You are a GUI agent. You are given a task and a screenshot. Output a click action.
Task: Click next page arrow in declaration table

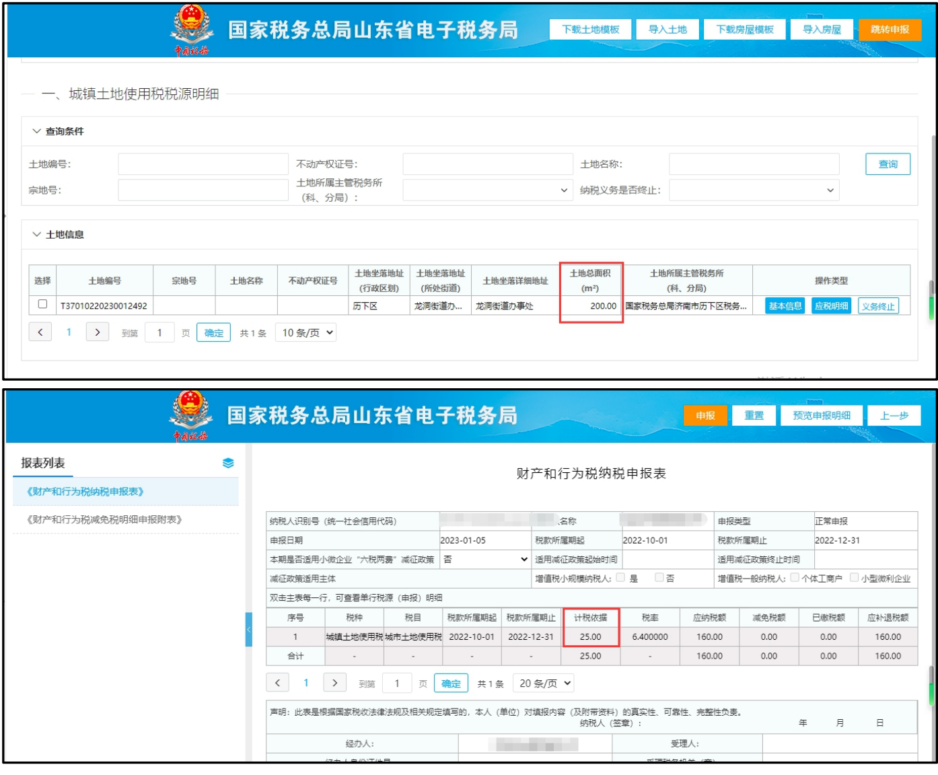334,683
